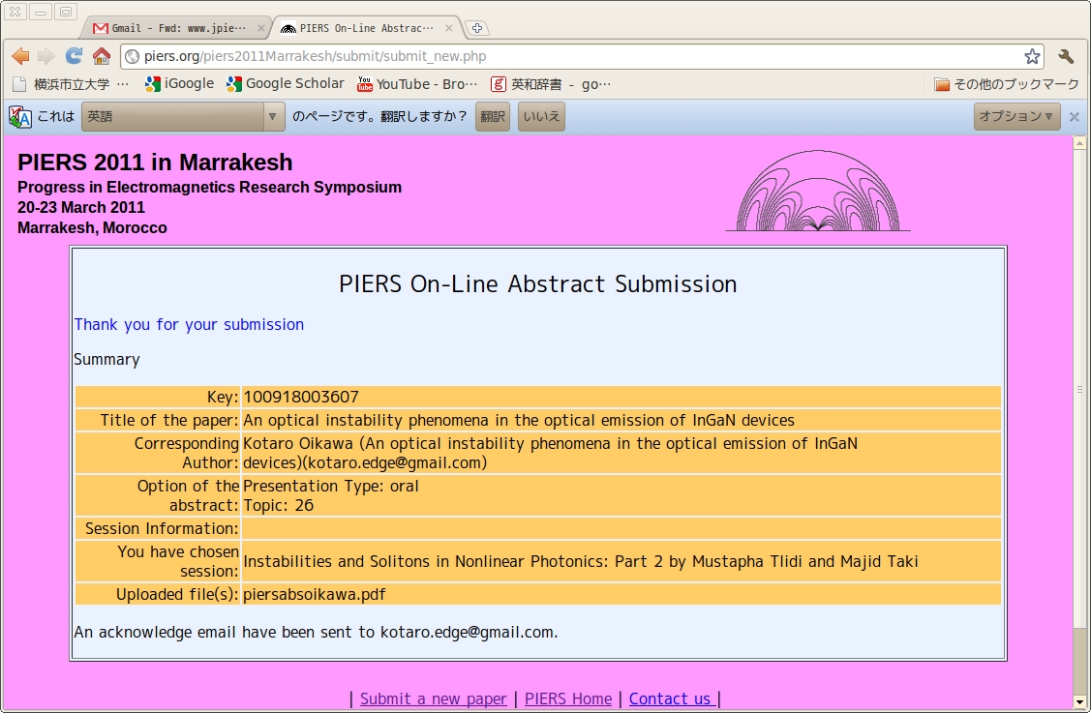The width and height of the screenshot is (1091, 713).
Task: Open the wrench settings menu
Action: 1066,56
